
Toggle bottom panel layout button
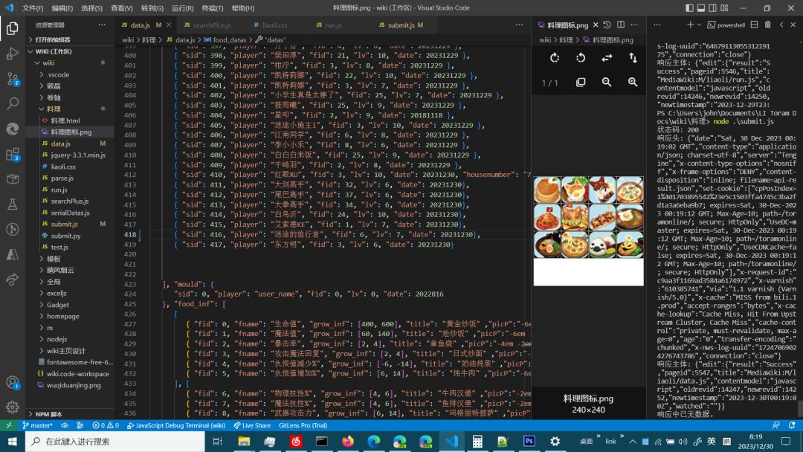pos(703,8)
